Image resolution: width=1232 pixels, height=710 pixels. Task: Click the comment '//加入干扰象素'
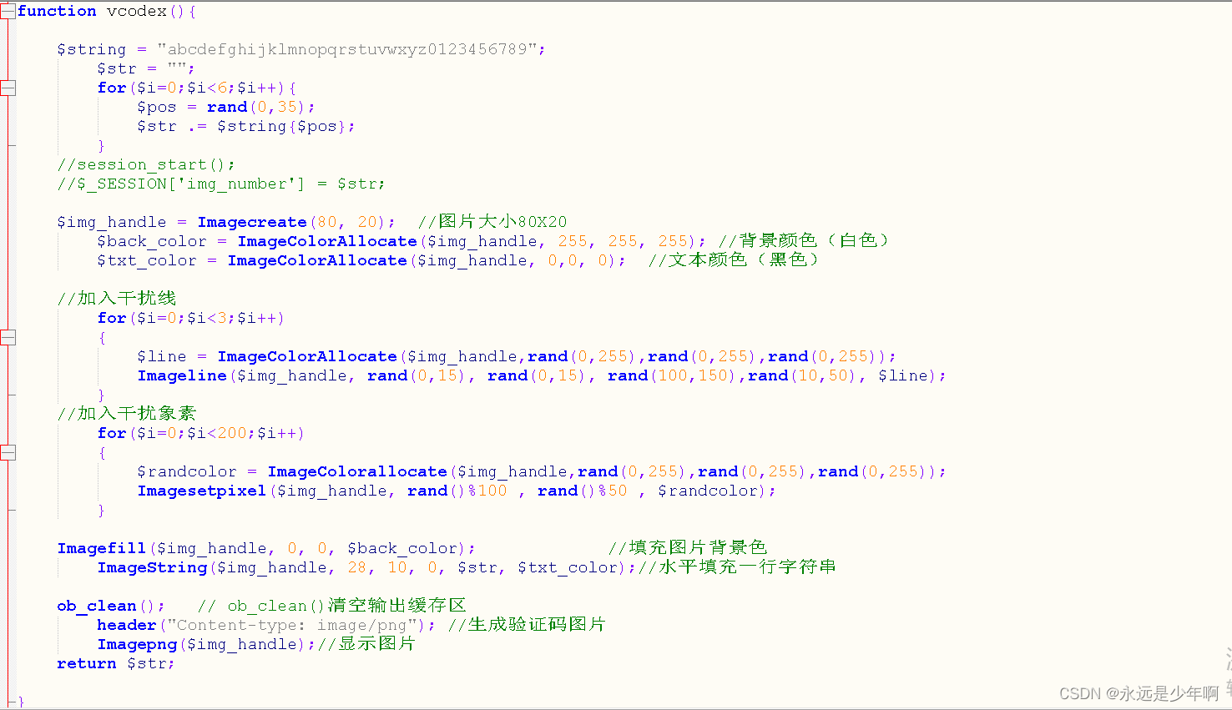coord(127,413)
